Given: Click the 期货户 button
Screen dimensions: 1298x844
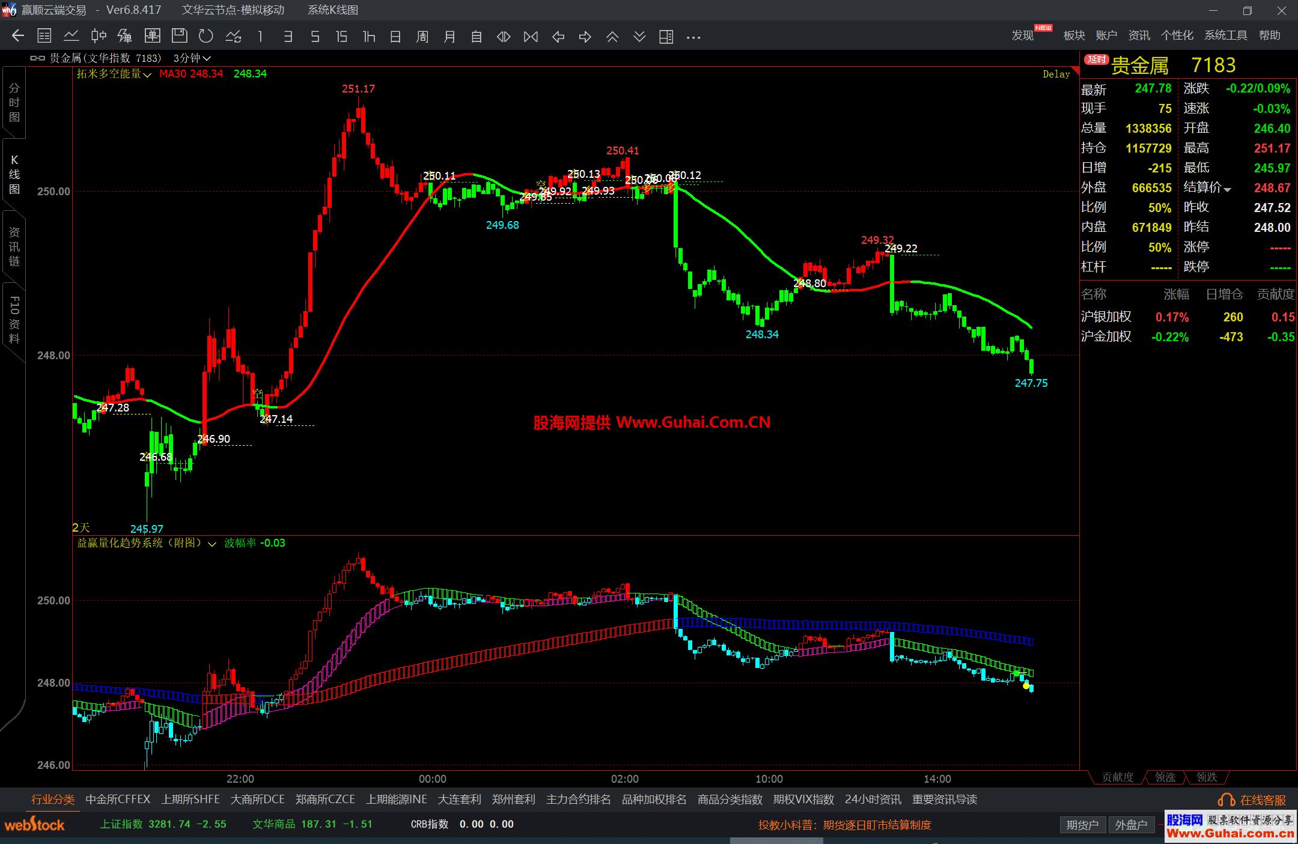Looking at the screenshot, I should click(1082, 825).
